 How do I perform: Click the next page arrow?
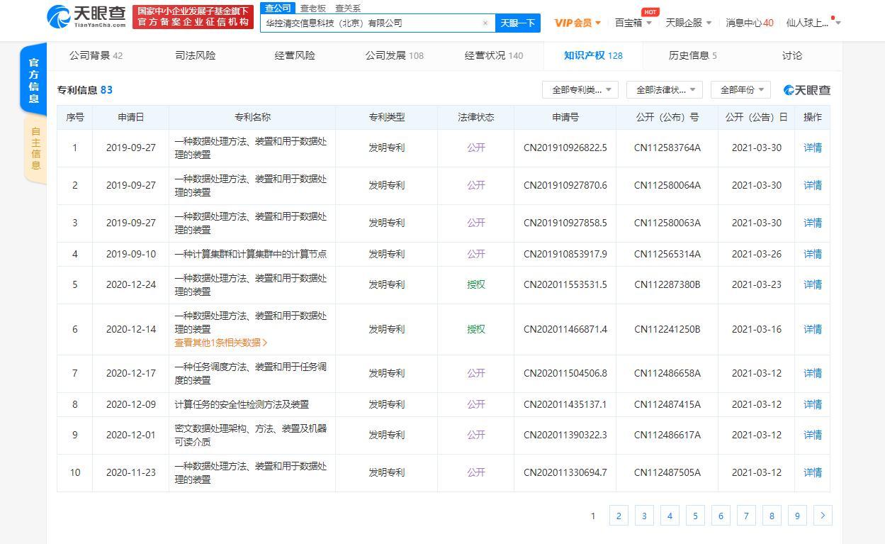(x=823, y=516)
